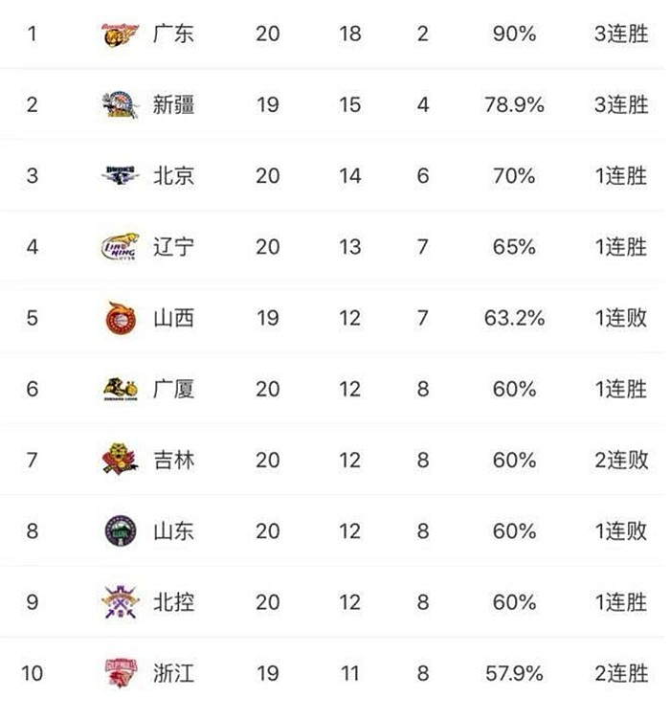Click the 北控 team logo
The height and width of the screenshot is (721, 670).
[122, 601]
